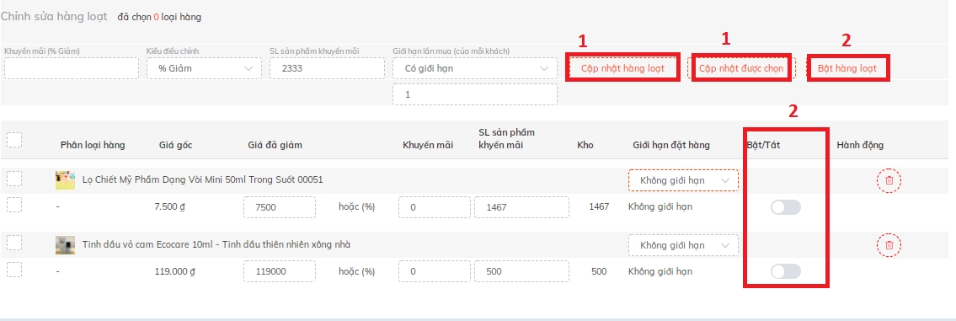Image resolution: width=956 pixels, height=321 pixels.
Task: Click the Bật hàng loạt button
Action: tap(847, 67)
